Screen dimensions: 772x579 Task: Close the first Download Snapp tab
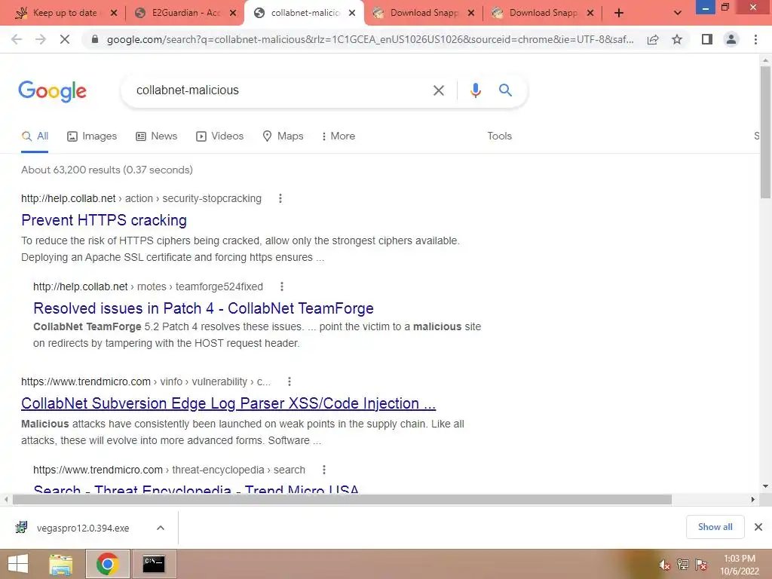click(471, 14)
